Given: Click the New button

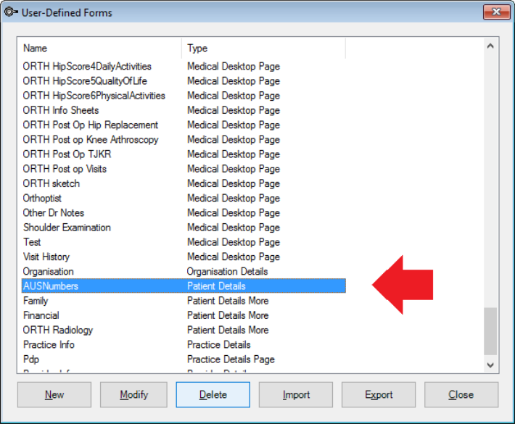Looking at the screenshot, I should click(x=54, y=394).
